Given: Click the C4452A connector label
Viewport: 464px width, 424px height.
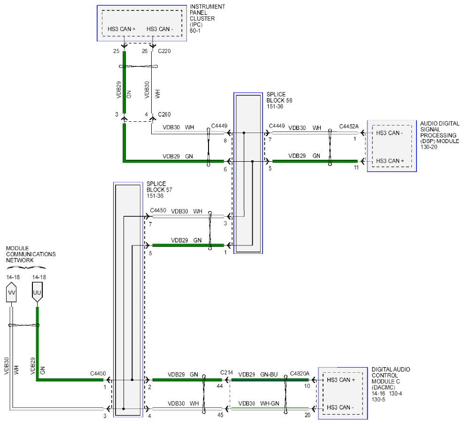Looking at the screenshot, I should coord(349,127).
